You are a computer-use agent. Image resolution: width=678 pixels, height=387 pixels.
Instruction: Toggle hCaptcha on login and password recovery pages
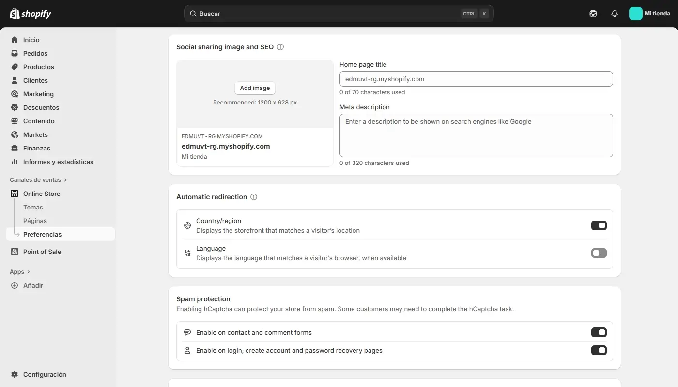coord(600,350)
